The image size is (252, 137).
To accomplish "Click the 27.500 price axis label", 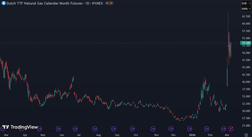I will pos(246,118).
